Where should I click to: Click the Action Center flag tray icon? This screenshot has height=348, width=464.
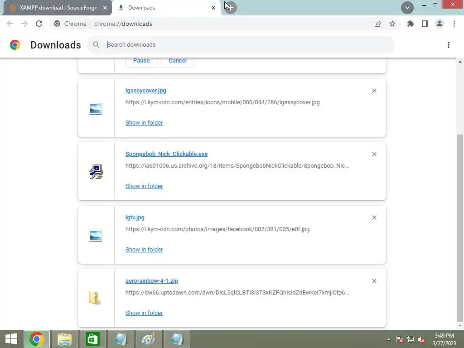[x=400, y=339]
